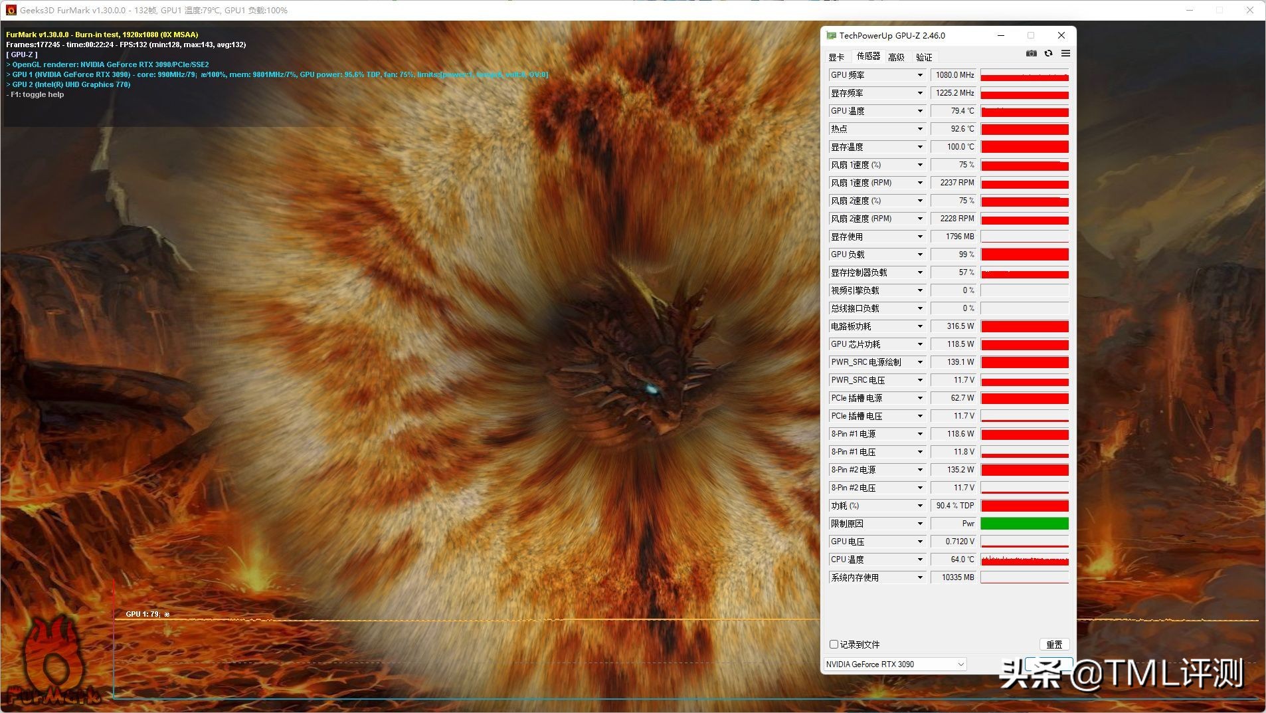Expand the 8-Pin #2 电源 dropdown
This screenshot has height=713, width=1266.
click(x=920, y=470)
